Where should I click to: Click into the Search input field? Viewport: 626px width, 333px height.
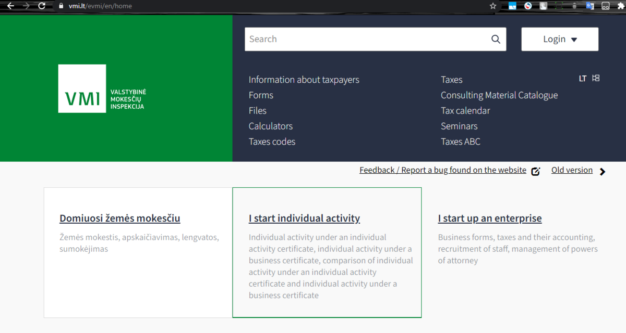368,39
